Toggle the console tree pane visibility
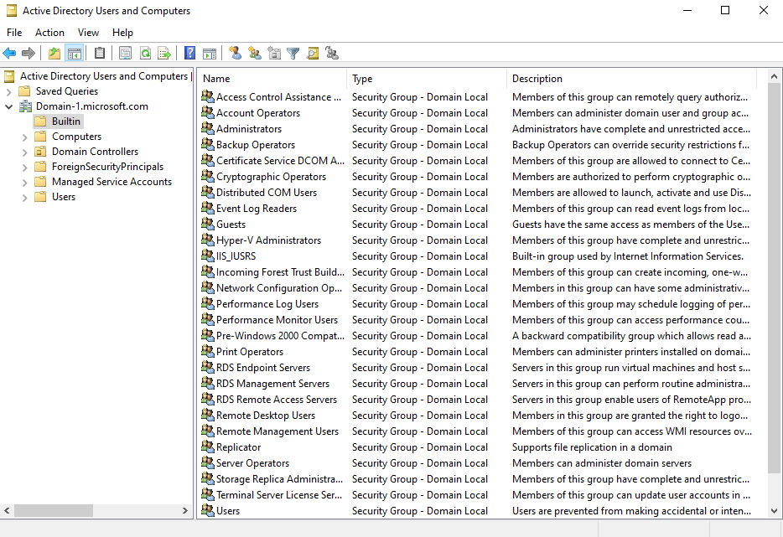 click(x=74, y=53)
